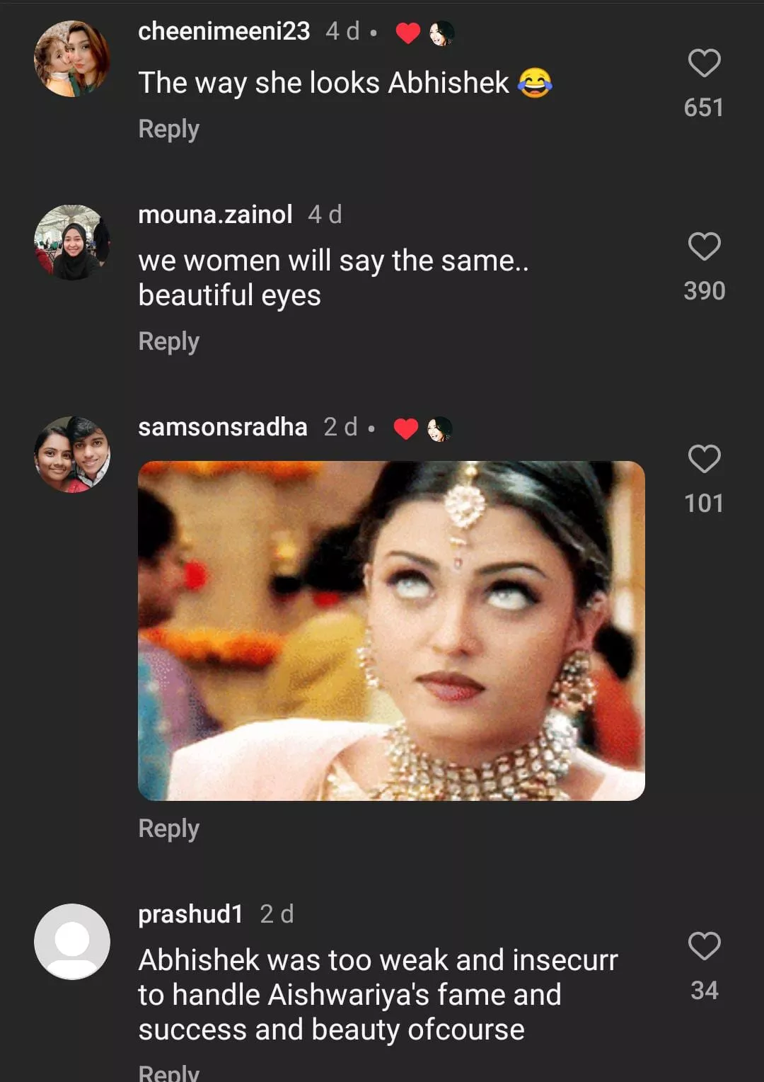Screen dimensions: 764x1082
Task: Tap heart icon on prashud1's comment
Action: [x=704, y=946]
